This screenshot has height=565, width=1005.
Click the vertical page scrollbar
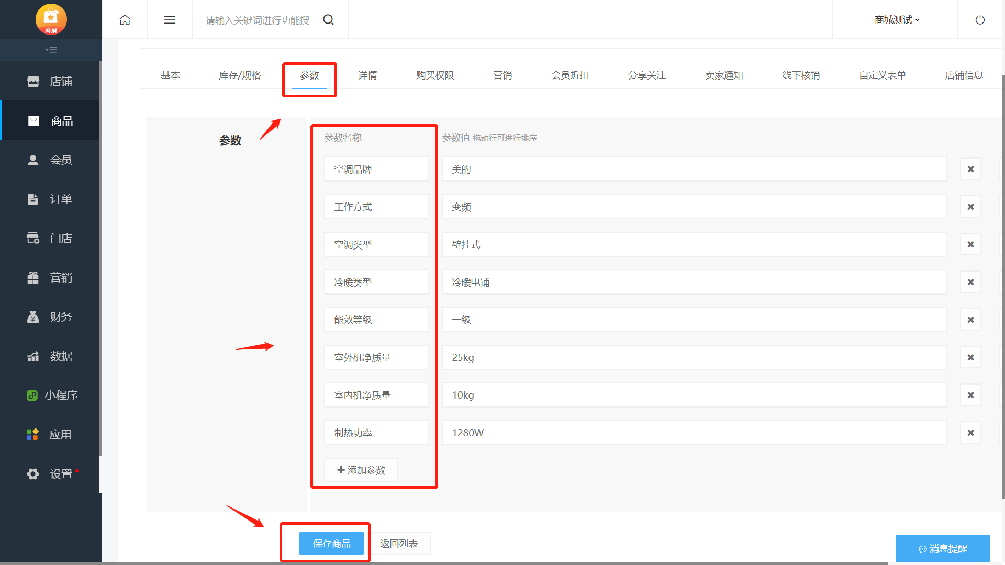pos(1003,287)
